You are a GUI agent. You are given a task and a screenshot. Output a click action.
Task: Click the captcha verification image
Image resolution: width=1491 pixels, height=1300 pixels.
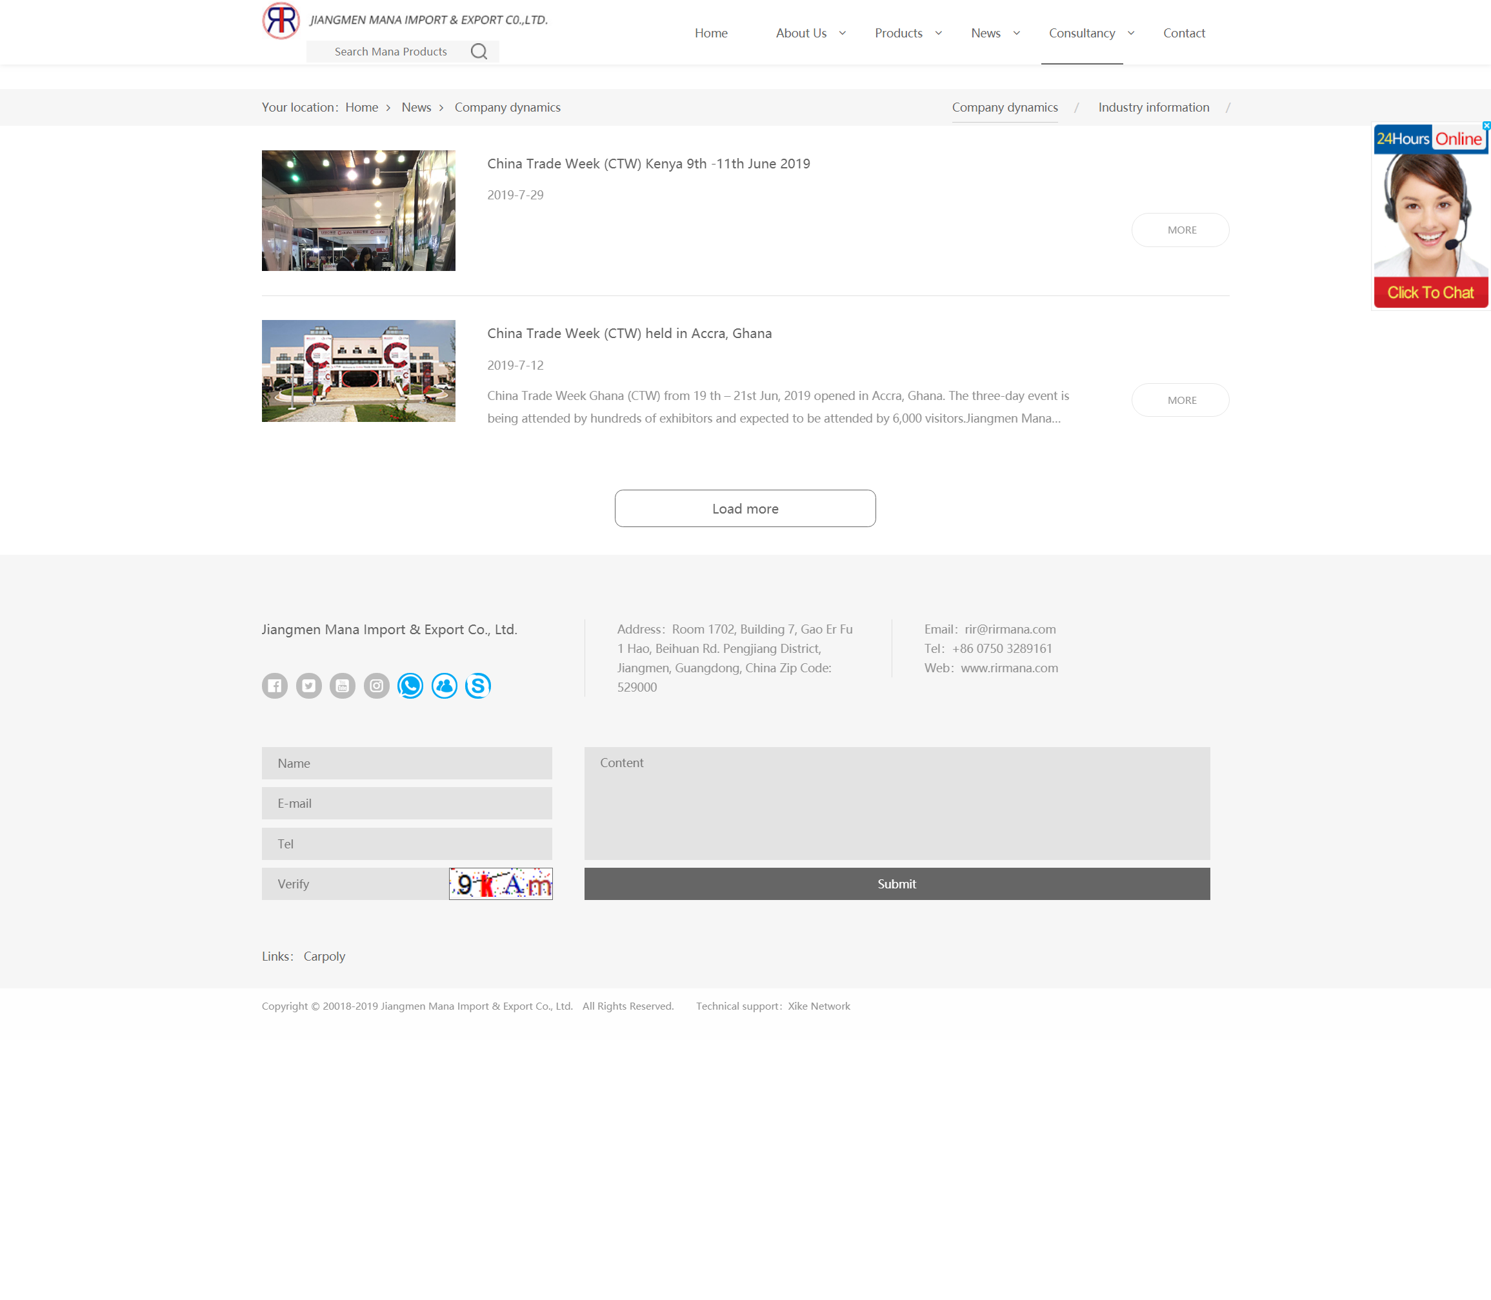point(501,884)
